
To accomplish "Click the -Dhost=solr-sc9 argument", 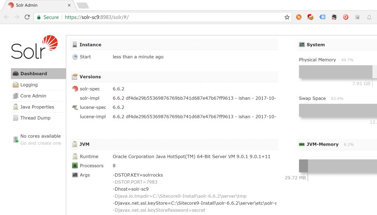I will (131, 189).
